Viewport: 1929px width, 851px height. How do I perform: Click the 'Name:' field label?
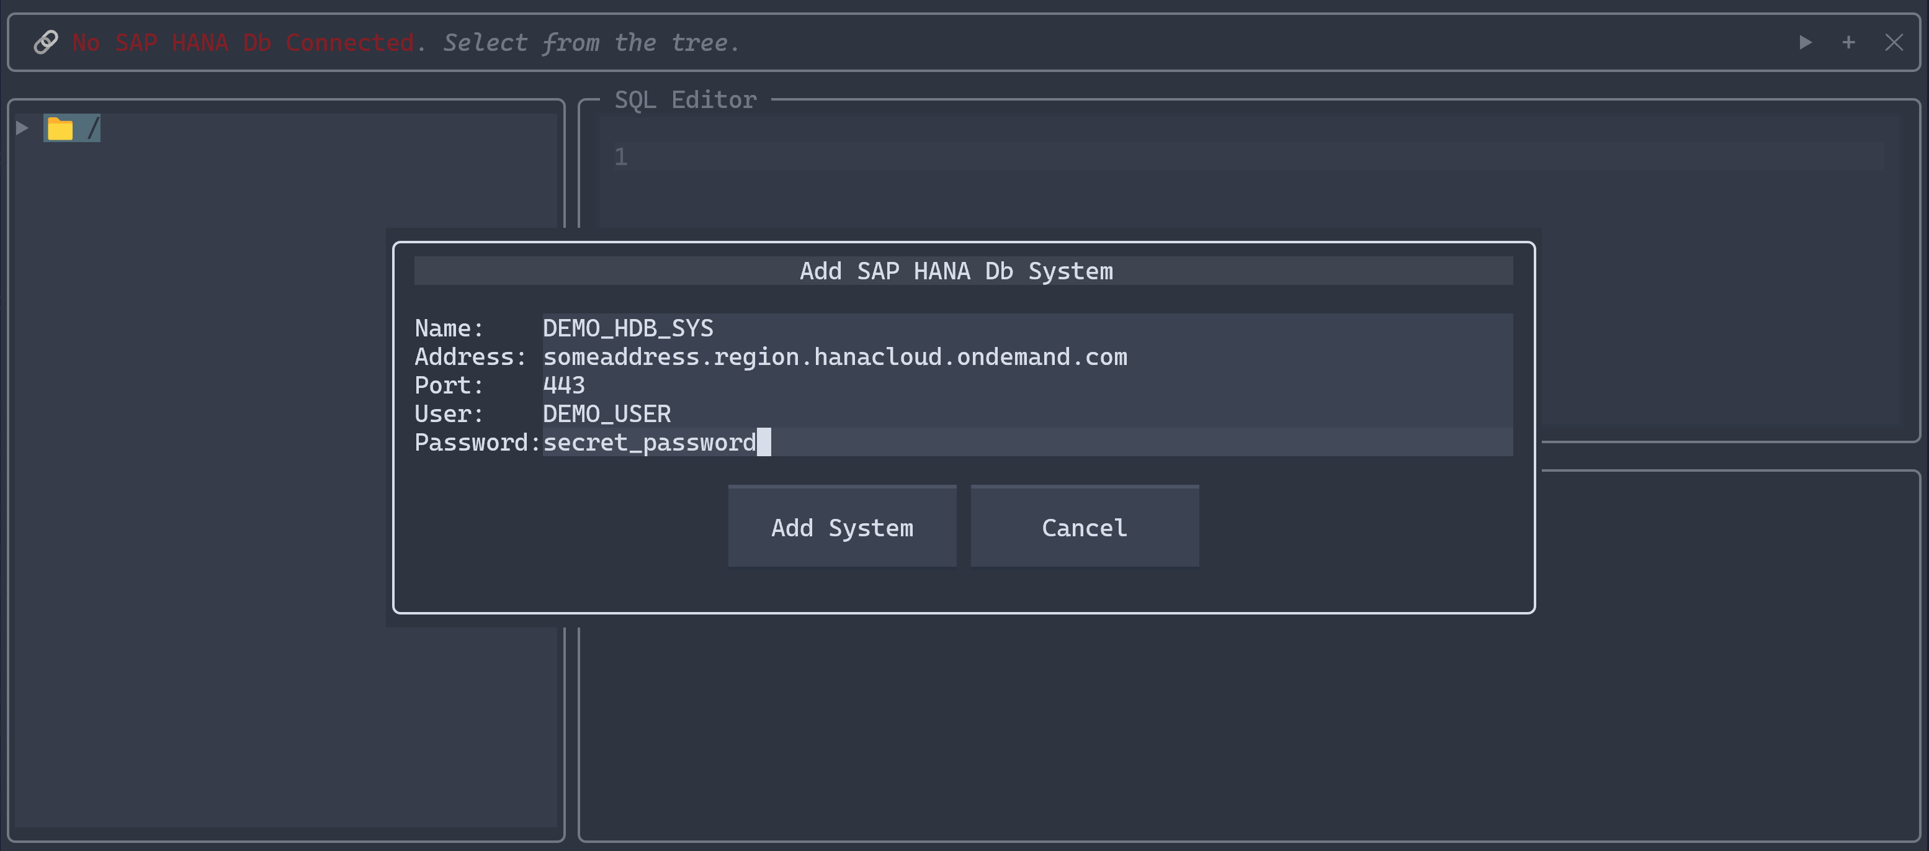(449, 328)
